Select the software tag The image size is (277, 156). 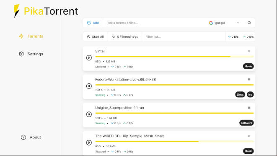(x=246, y=123)
